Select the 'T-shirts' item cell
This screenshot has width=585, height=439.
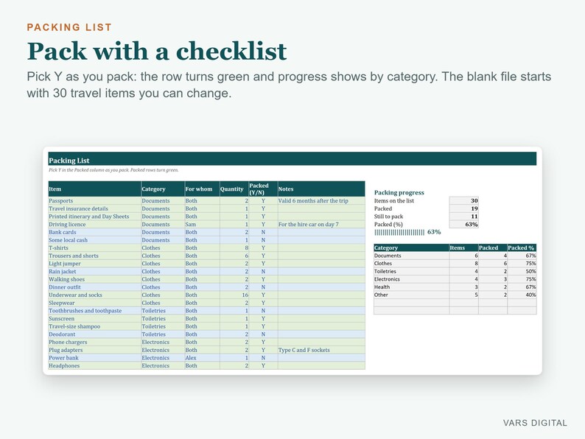(94, 247)
